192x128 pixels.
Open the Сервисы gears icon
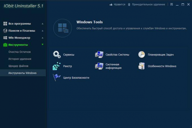pos(57,54)
